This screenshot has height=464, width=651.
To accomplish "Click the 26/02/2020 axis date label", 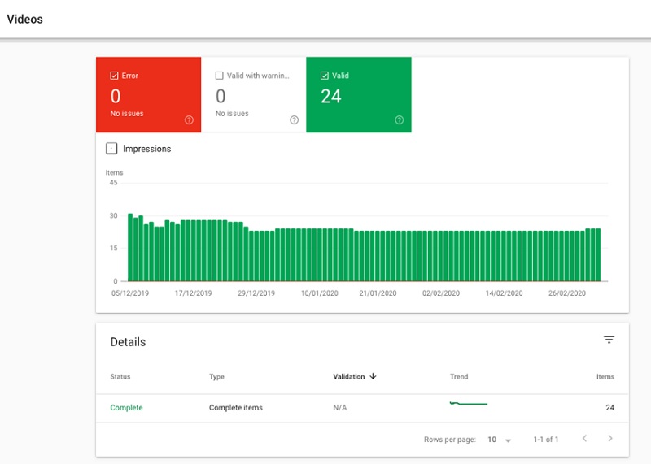I will [567, 293].
